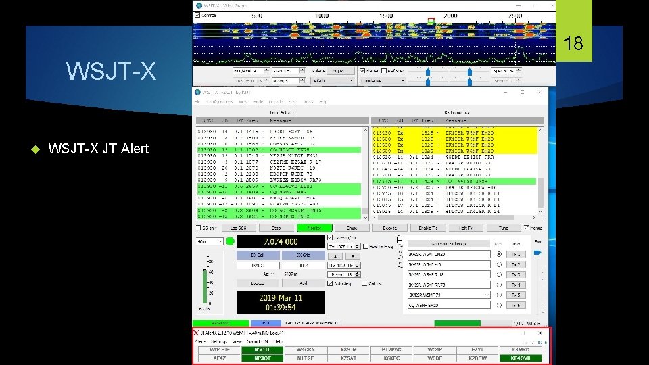This screenshot has height=365, width=649.
Task: Click the Decode button
Action: tap(389, 228)
